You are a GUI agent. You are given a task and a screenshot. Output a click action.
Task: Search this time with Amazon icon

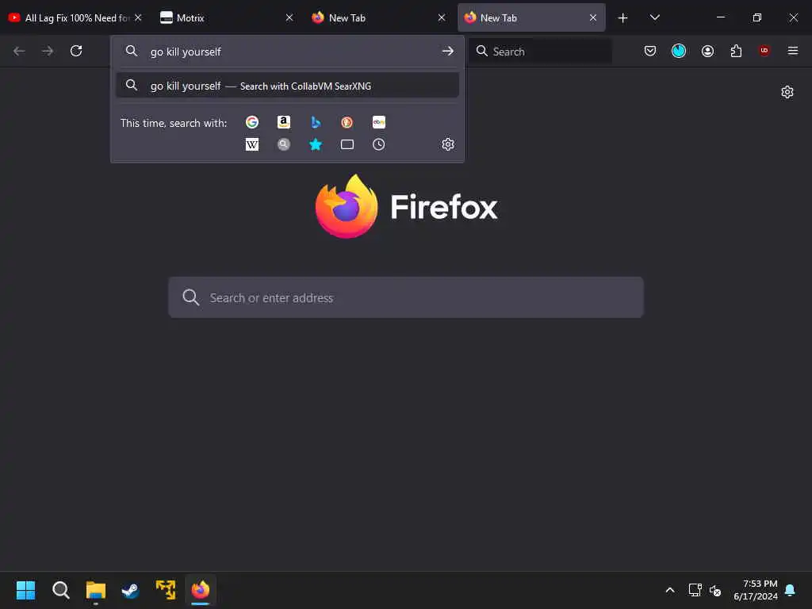coord(283,122)
